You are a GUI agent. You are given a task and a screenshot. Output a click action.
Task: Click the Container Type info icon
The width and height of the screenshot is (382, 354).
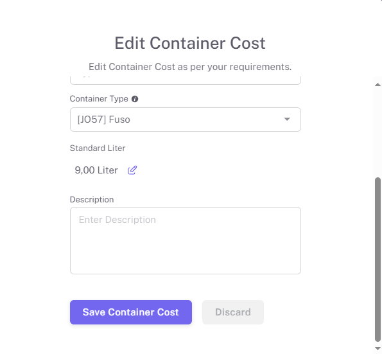click(x=135, y=99)
